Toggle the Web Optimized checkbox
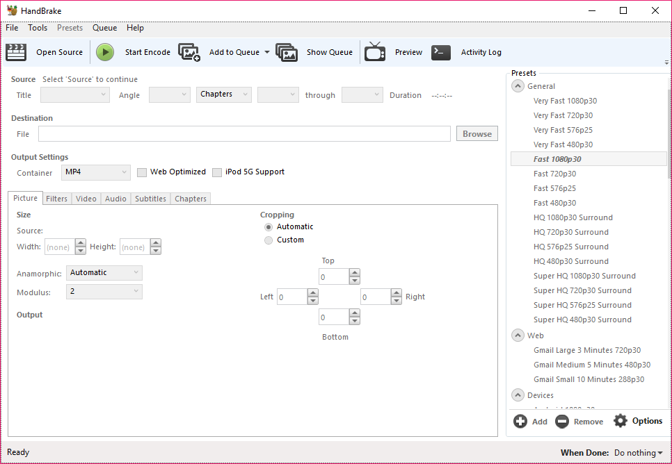The image size is (672, 464). tap(142, 172)
